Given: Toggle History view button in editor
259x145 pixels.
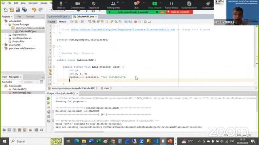Looking at the screenshot, I should 63,22.
